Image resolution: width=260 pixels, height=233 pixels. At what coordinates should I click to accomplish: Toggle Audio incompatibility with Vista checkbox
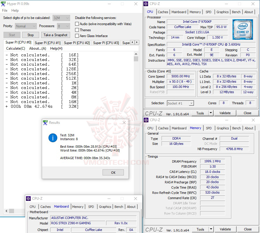click(77, 24)
